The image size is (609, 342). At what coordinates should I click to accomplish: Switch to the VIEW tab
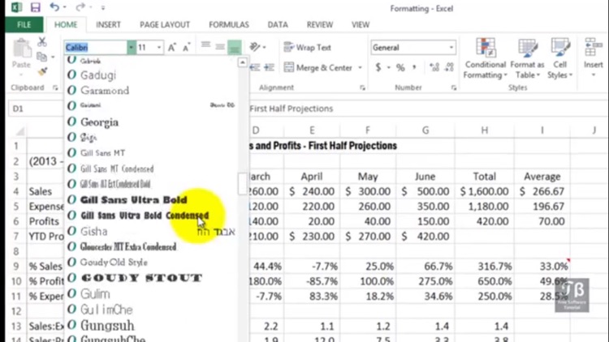[361, 25]
